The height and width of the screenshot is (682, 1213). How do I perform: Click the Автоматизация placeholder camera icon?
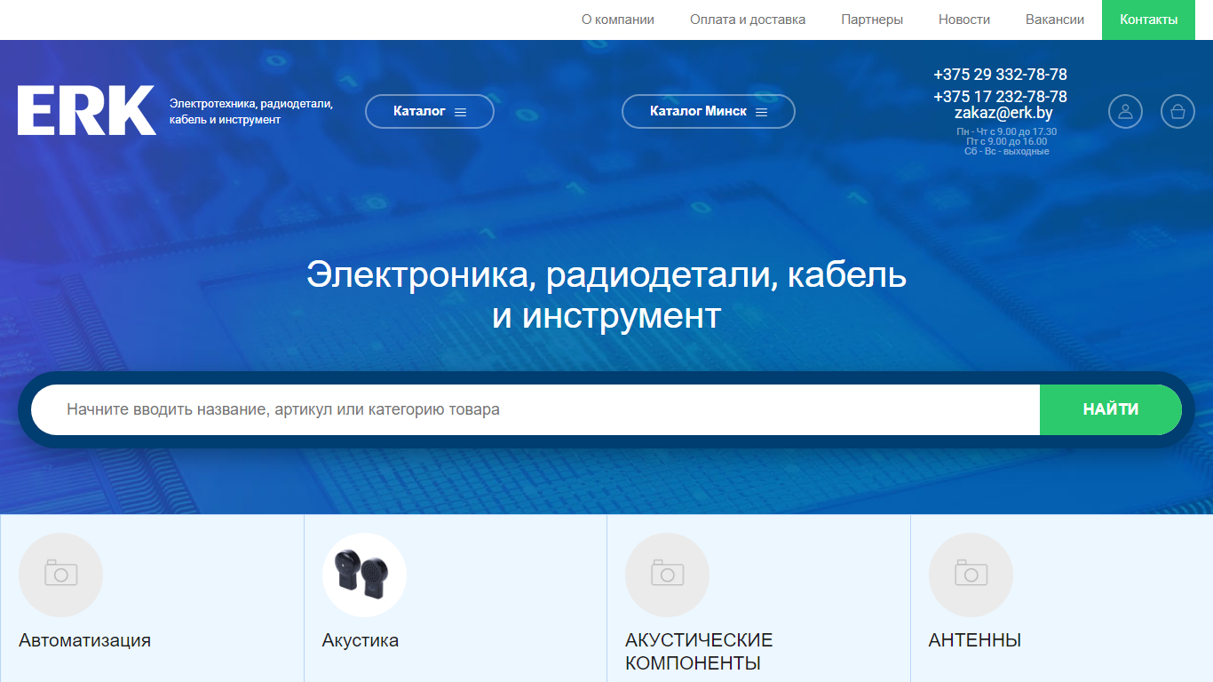pyautogui.click(x=60, y=575)
